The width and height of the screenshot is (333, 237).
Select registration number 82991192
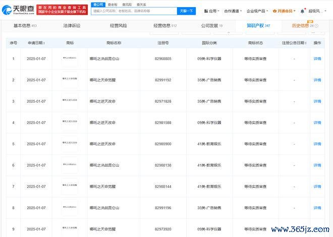(163, 80)
